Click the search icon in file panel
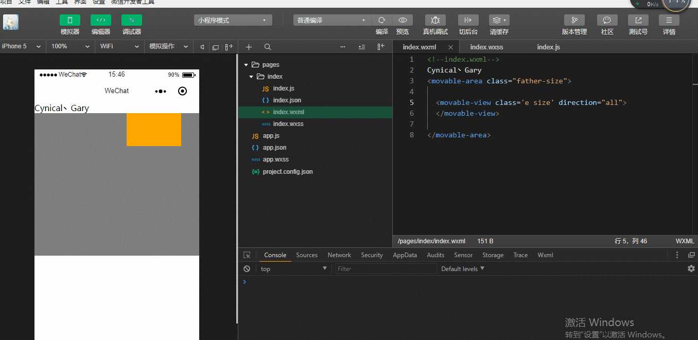The width and height of the screenshot is (698, 340). tap(268, 47)
